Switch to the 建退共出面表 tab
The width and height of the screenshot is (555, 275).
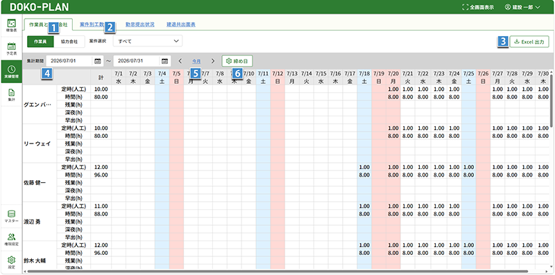pos(181,25)
